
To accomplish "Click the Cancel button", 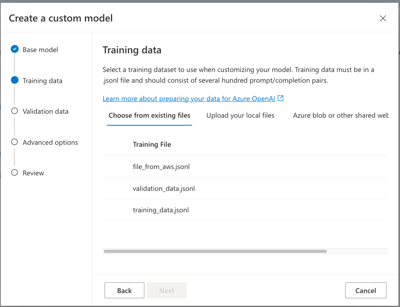I will click(365, 290).
